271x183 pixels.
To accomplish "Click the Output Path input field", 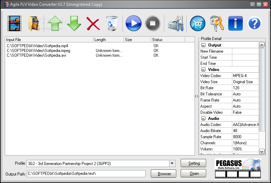I will pyautogui.click(x=86, y=173).
